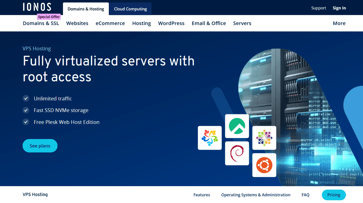Screen dimensions: 363x203
Task: Open the Email & Office menu
Action: click(x=209, y=23)
